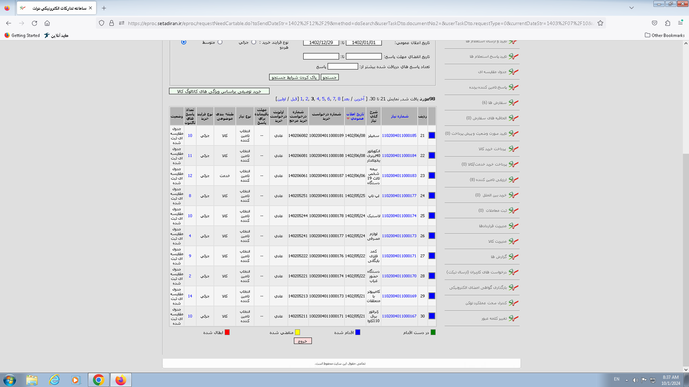Open گزارش ها sidebar icon
The image size is (689, 387).
pyautogui.click(x=514, y=257)
